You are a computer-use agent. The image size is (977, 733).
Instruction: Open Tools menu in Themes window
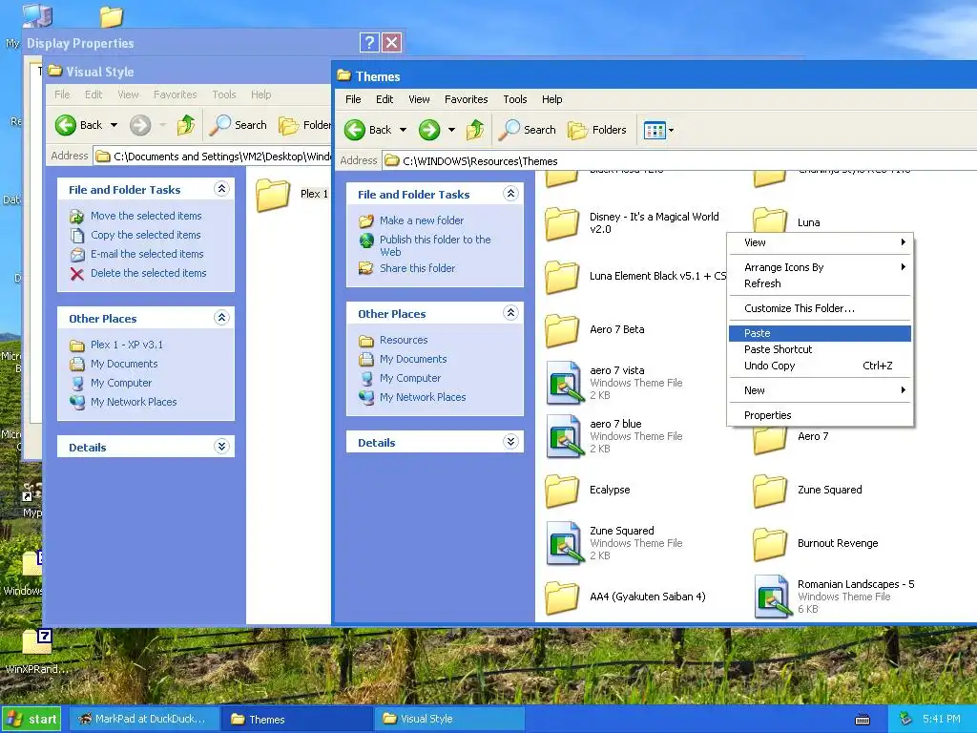pyautogui.click(x=514, y=99)
